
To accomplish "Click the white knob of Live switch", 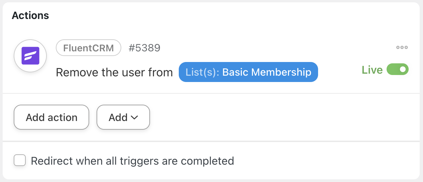I will coord(403,70).
